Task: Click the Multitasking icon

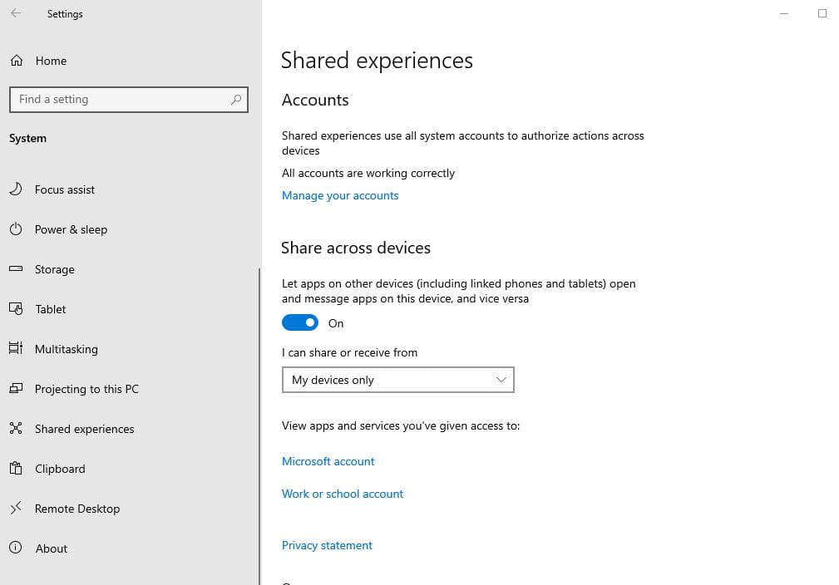Action: (16, 349)
